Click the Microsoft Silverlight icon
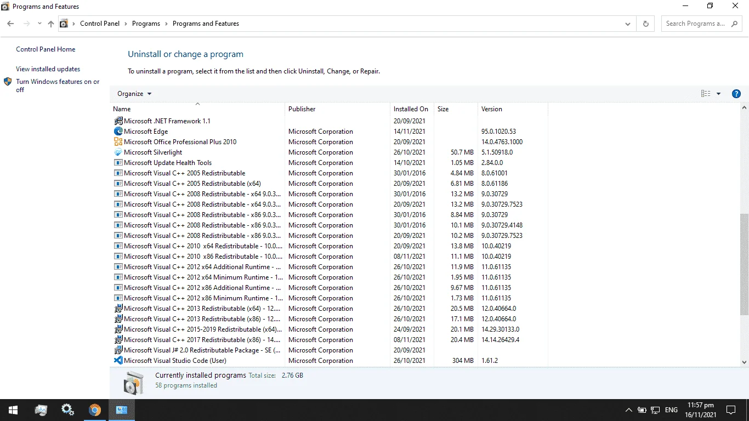Screen dimensions: 749x421 [x=118, y=152]
